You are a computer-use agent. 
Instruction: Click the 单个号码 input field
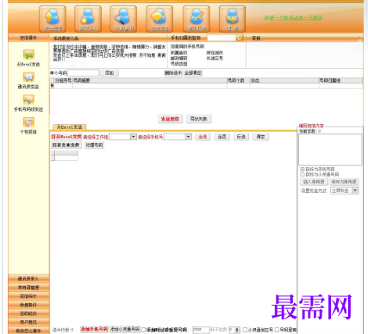pyautogui.click(x=84, y=73)
